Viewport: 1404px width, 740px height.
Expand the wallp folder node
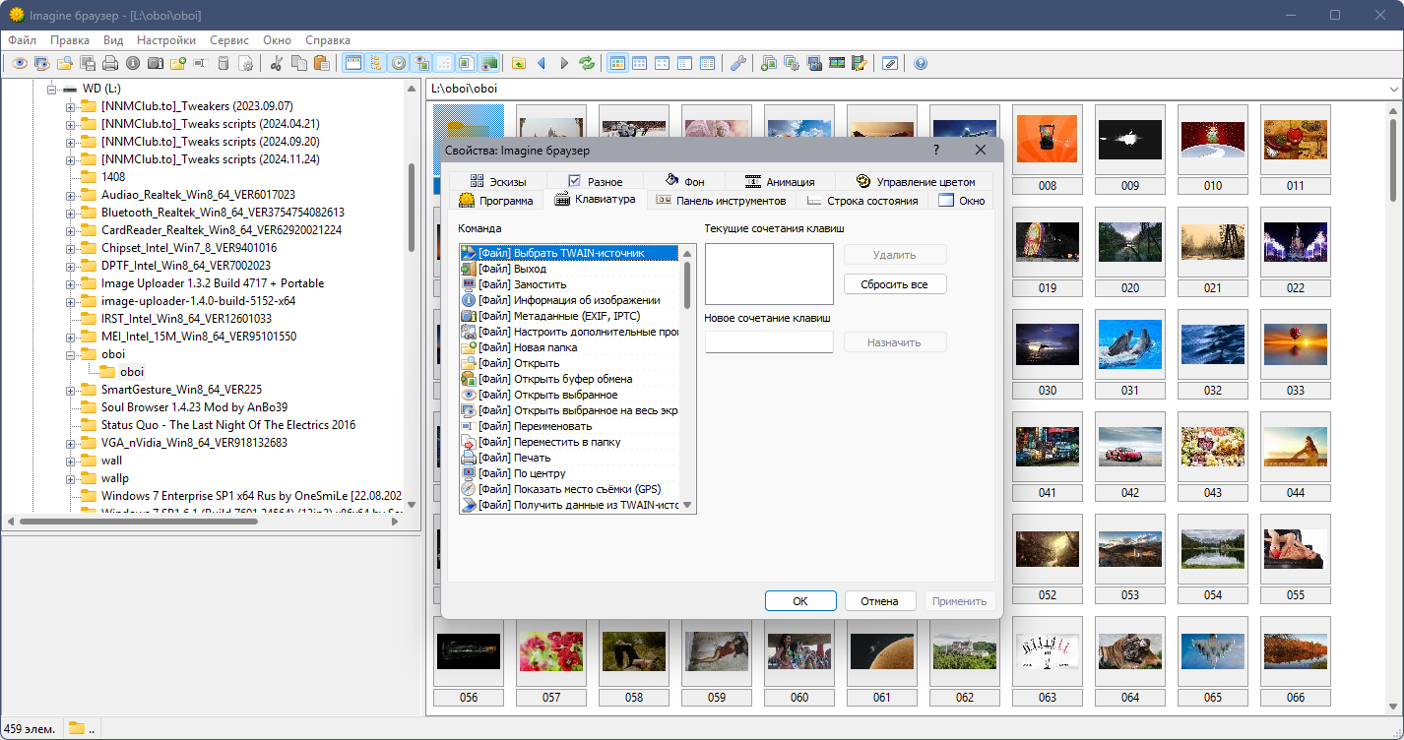point(70,478)
